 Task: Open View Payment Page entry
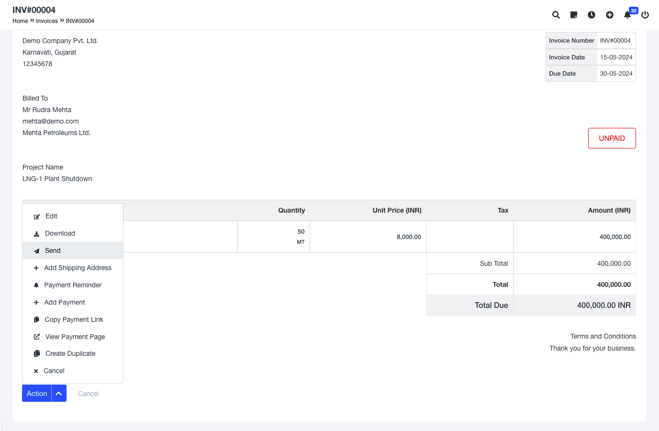click(x=75, y=337)
